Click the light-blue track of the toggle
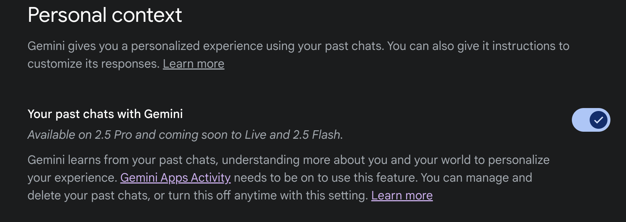Image resolution: width=626 pixels, height=222 pixels. [580, 120]
